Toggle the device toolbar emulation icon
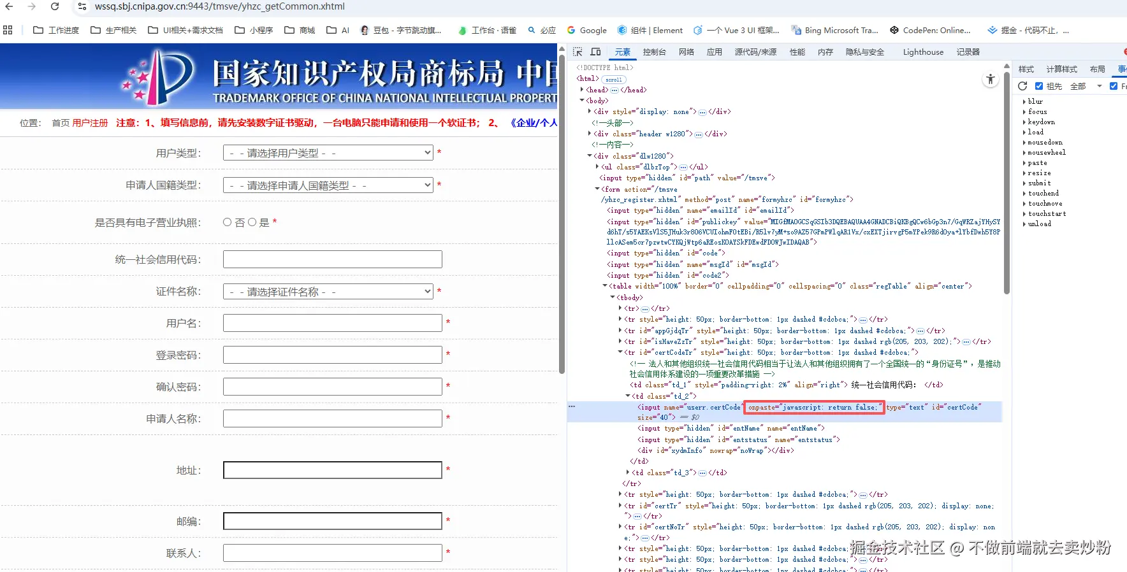 pyautogui.click(x=595, y=52)
